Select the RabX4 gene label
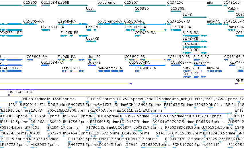244x149 pixels. click(x=233, y=9)
